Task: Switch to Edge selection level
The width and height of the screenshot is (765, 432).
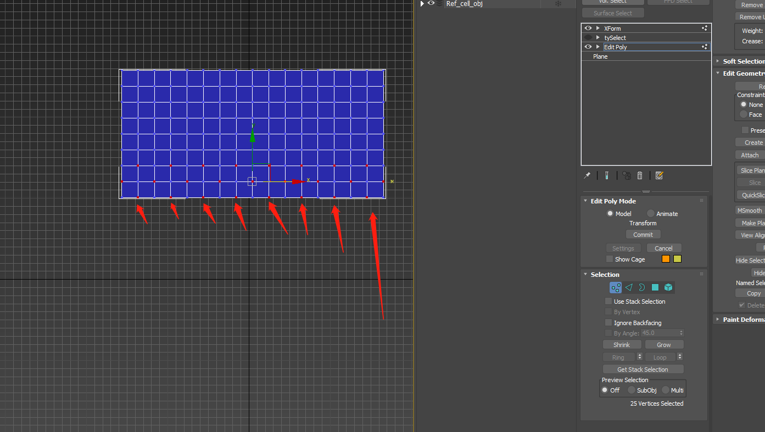Action: (629, 287)
